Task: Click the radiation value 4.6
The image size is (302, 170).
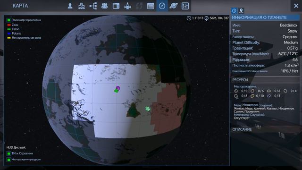Action: click(x=295, y=59)
